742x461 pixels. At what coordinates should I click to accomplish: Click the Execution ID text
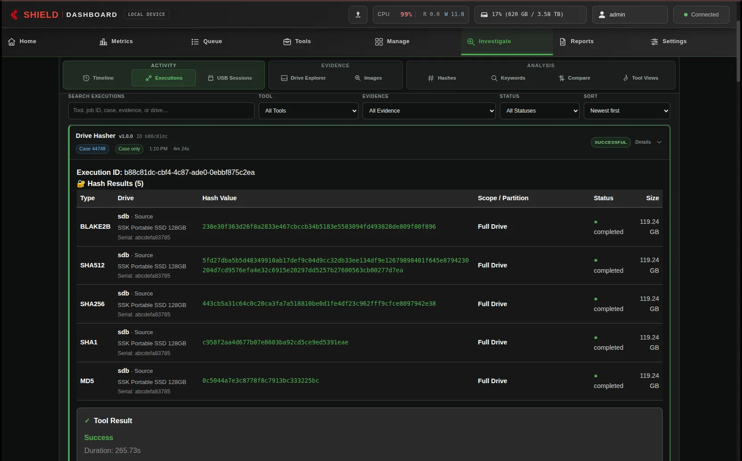click(165, 173)
